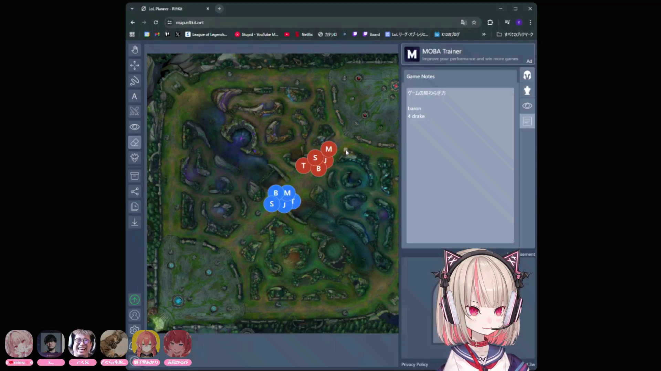This screenshot has height=371, width=661.
Task: Toggle the Game Notes panel icon
Action: 527,121
